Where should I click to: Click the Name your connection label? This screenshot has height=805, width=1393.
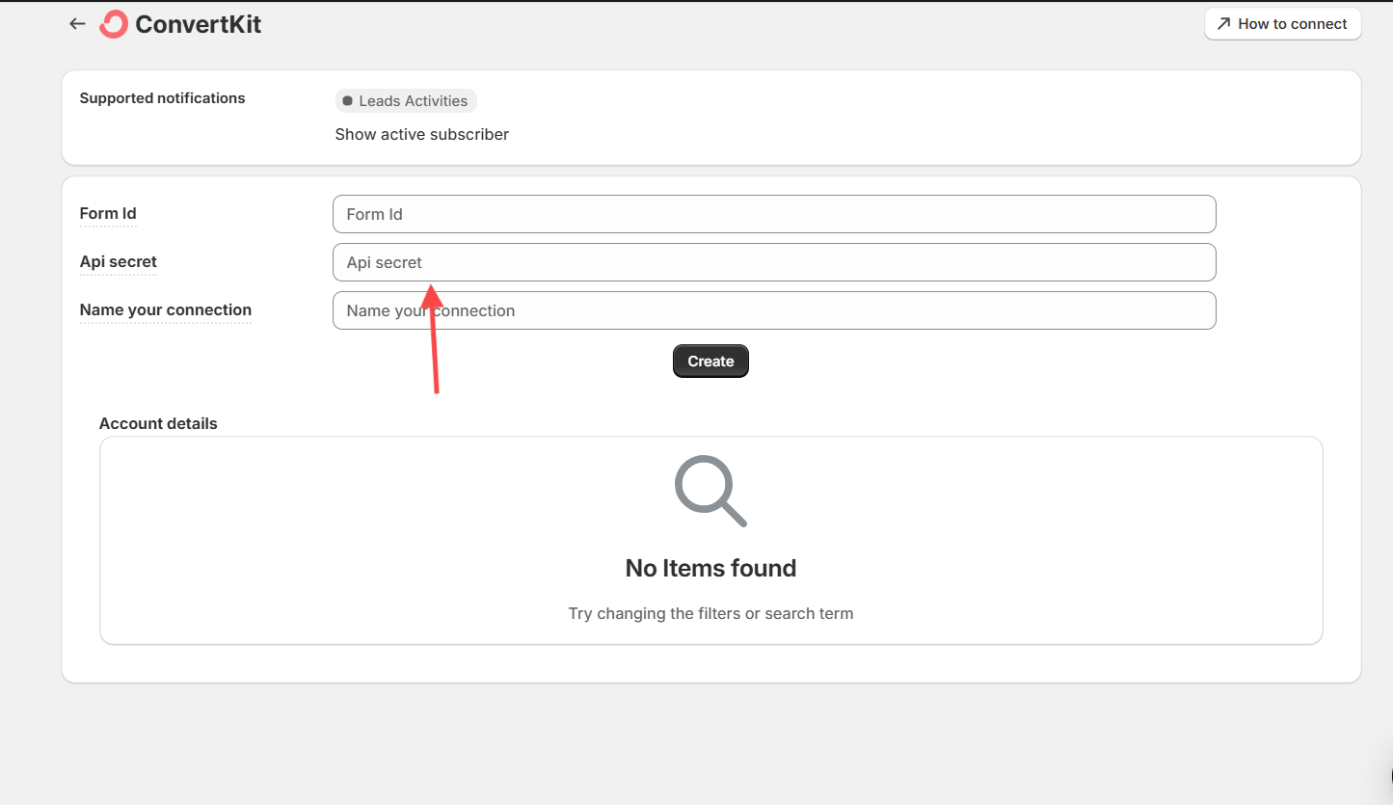(166, 310)
